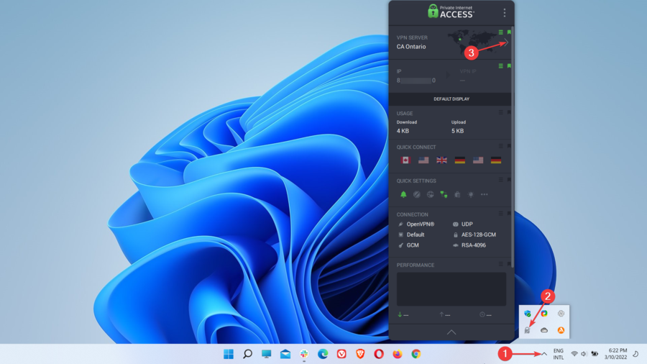Launch Opera from the taskbar
The image size is (647, 364).
coord(378,354)
